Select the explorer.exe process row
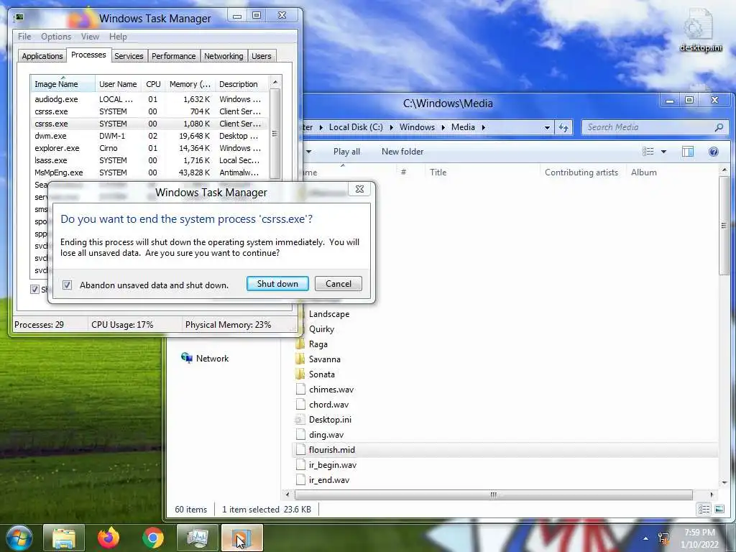736x552 pixels. click(149, 148)
